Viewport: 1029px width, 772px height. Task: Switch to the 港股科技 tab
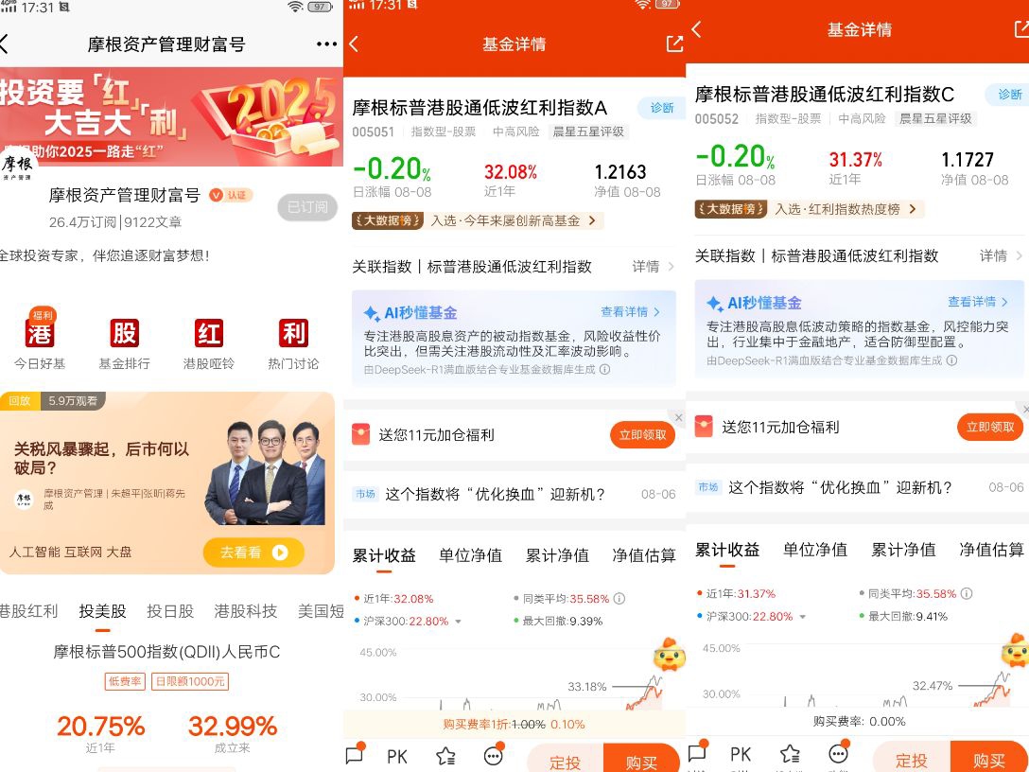coord(246,611)
